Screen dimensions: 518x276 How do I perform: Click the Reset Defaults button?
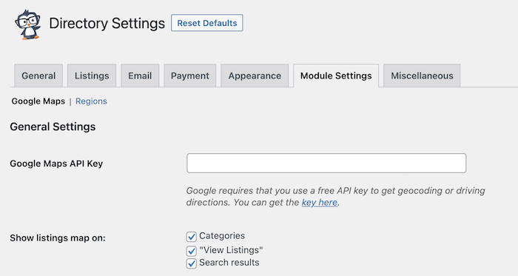pos(207,23)
